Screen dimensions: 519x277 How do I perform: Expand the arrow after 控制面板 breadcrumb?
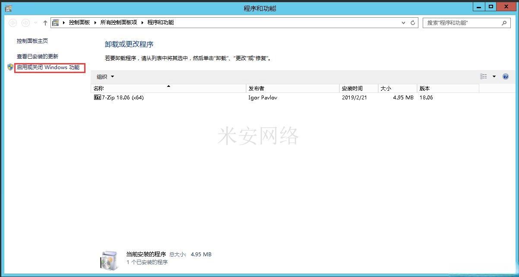tap(95, 22)
